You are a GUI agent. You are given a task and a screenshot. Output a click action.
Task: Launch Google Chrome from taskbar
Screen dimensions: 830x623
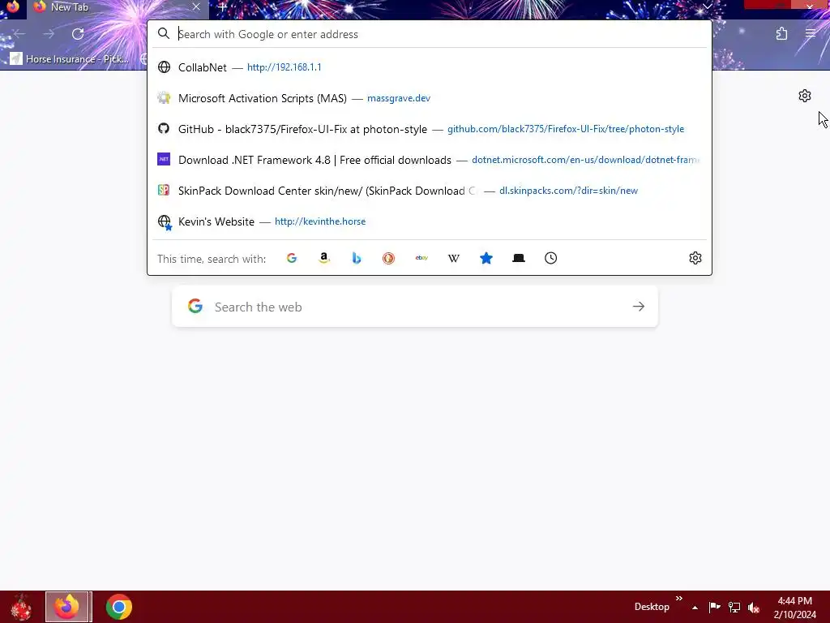(118, 607)
